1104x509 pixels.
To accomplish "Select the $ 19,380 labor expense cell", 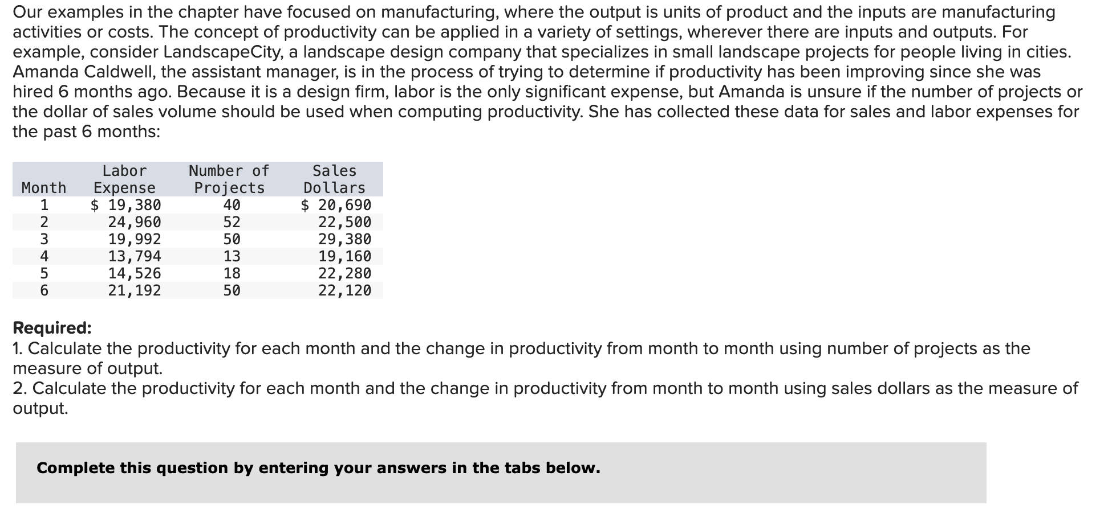I will 126,205.
